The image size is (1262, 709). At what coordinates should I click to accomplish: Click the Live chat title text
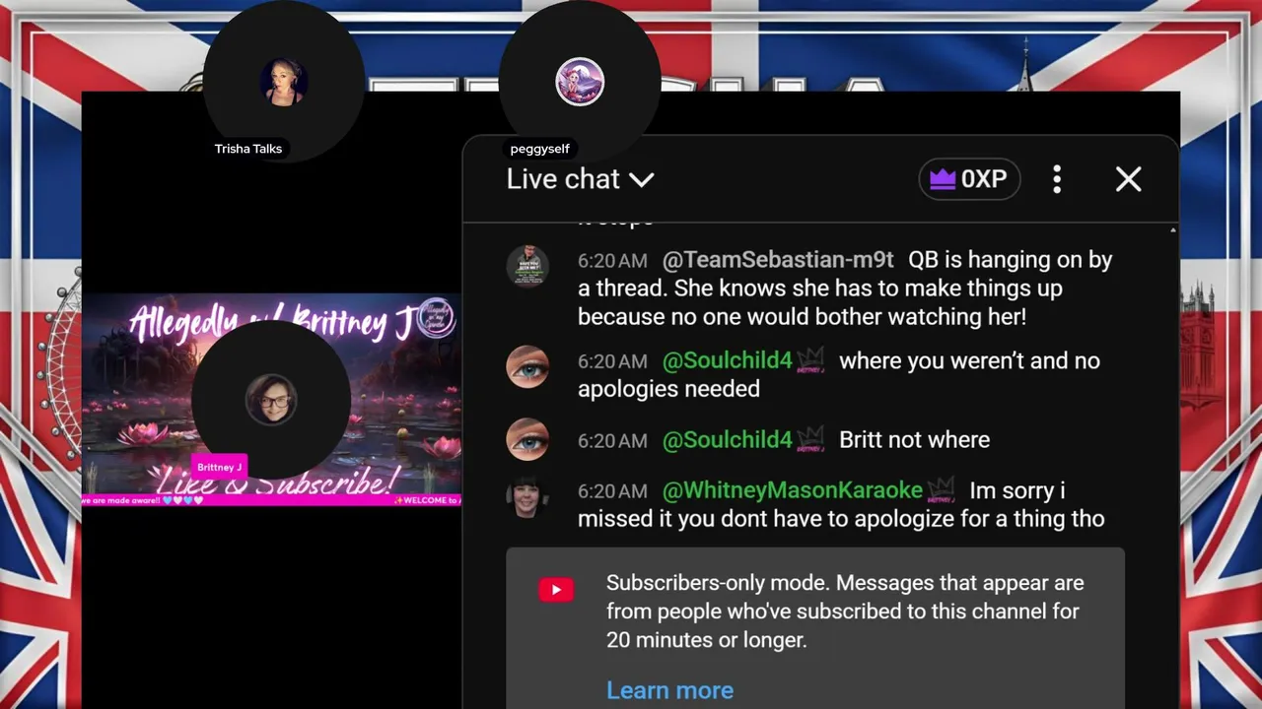click(563, 179)
